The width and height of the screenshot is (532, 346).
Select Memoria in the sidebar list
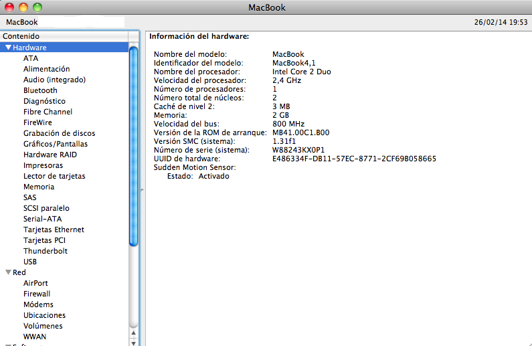point(39,187)
